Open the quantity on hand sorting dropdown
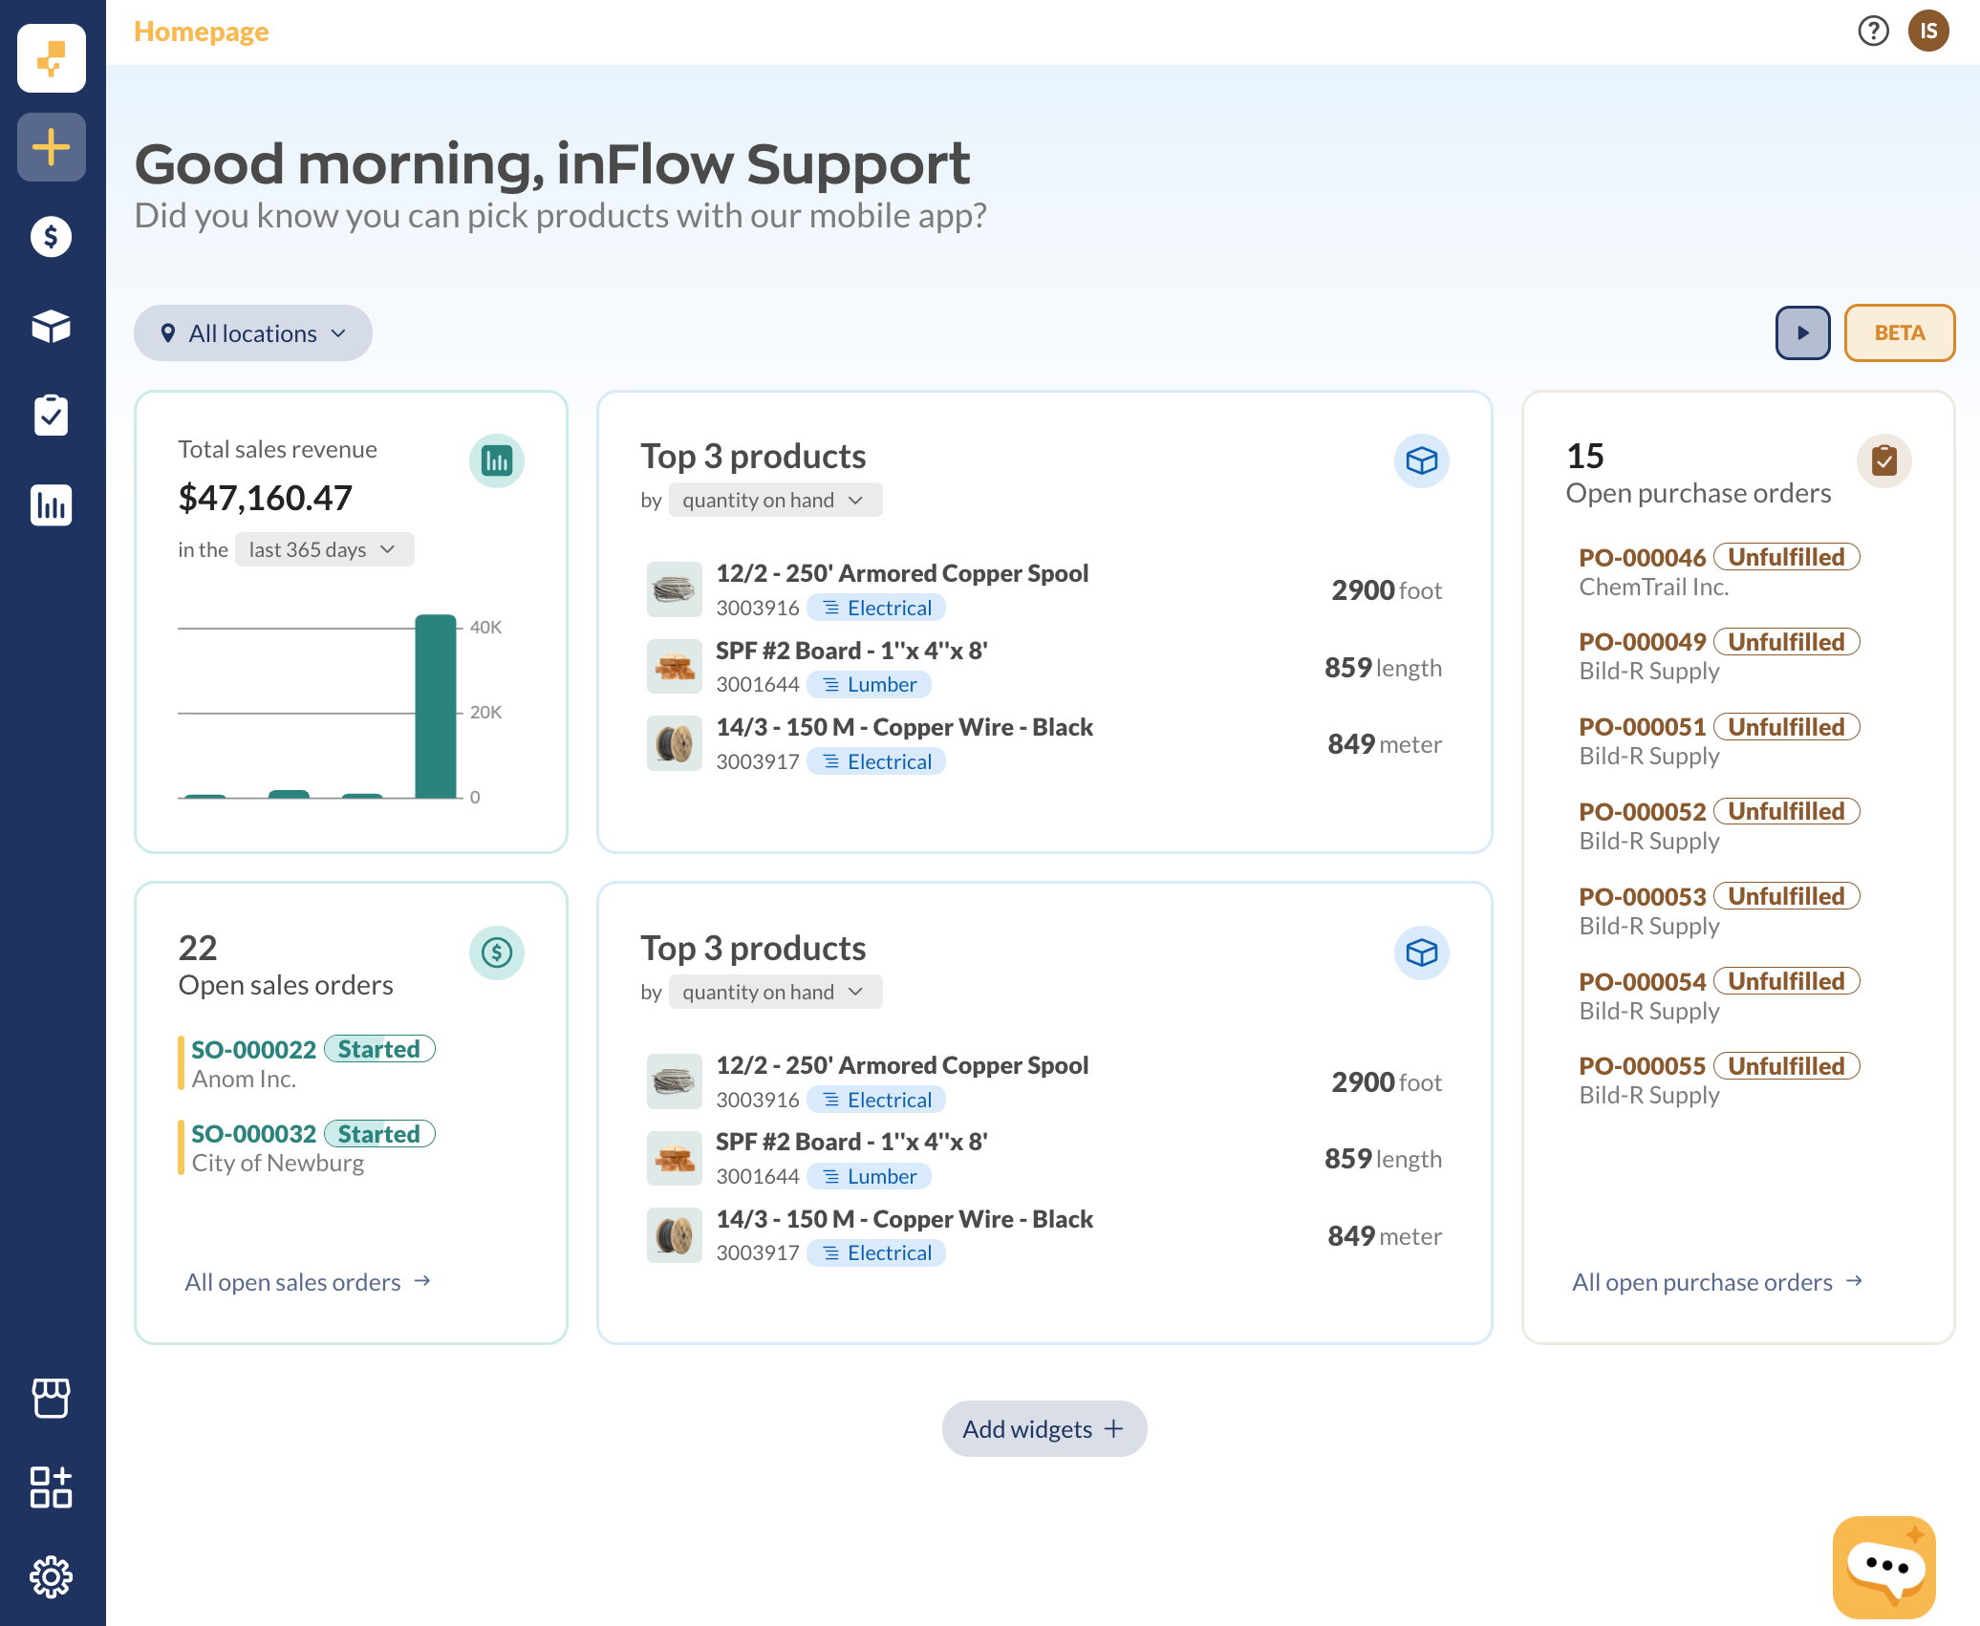The image size is (1980, 1626). pos(775,500)
